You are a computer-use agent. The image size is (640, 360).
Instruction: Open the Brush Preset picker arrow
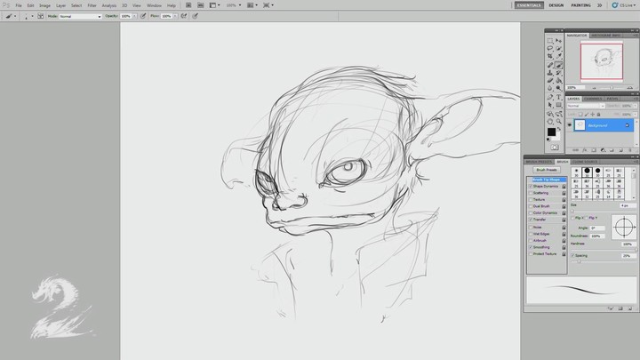(x=32, y=16)
